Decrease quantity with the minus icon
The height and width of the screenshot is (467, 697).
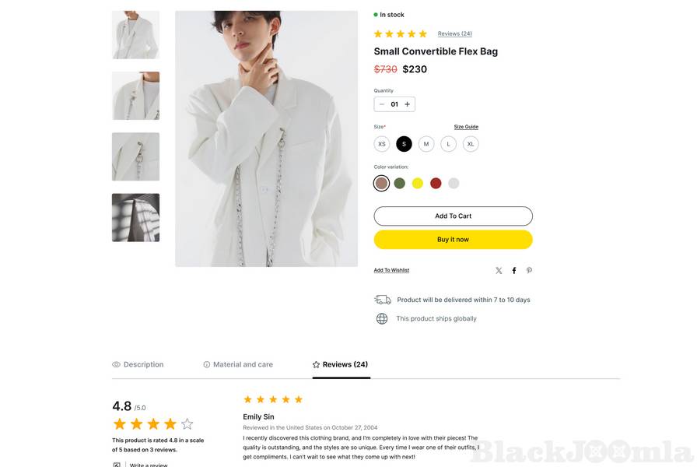click(x=382, y=104)
